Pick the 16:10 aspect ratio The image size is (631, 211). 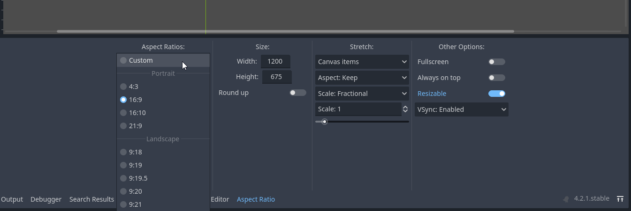pos(163,113)
